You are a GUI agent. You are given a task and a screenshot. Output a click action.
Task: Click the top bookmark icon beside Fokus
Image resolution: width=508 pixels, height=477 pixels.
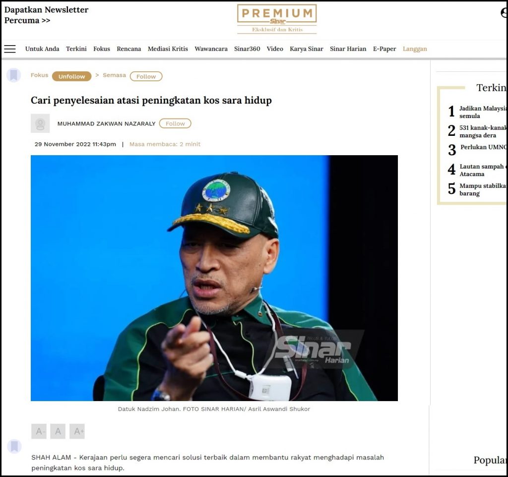pyautogui.click(x=13, y=75)
